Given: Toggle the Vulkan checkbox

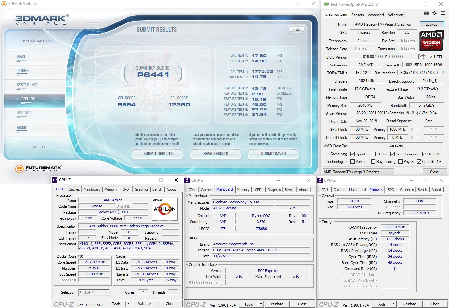Looking at the screenshot, I should click(x=353, y=162).
